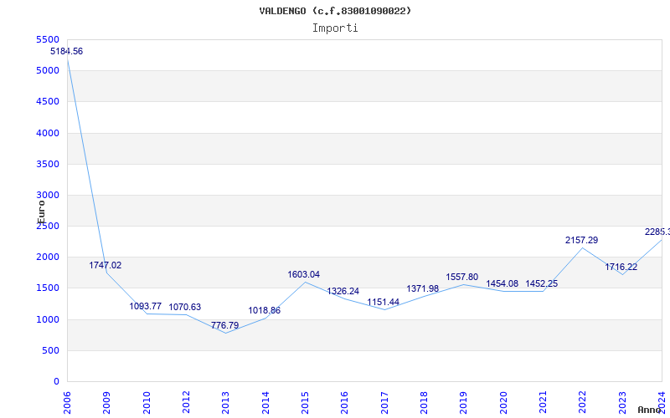The height and width of the screenshot is (418, 670).
Task: Select the 1747.02 data label for 2009
Action: (x=106, y=265)
